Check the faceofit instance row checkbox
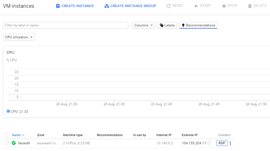The image size is (270, 151). [7, 143]
